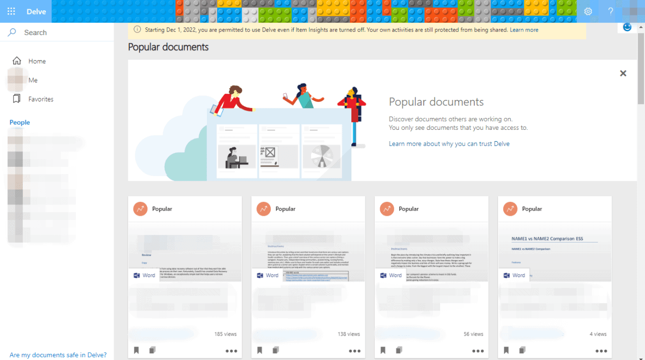Open the settings gear icon
645x360 pixels.
click(x=588, y=11)
